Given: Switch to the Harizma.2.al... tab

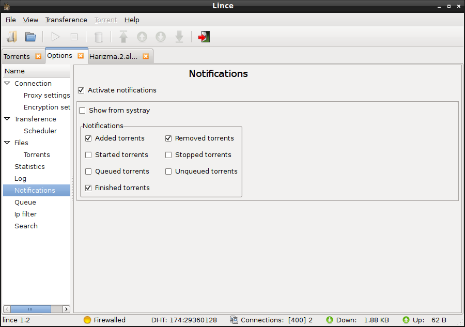Looking at the screenshot, I should tap(114, 57).
